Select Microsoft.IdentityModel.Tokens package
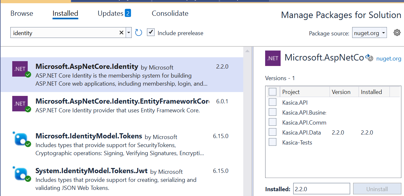This screenshot has width=404, height=196. tap(122, 144)
